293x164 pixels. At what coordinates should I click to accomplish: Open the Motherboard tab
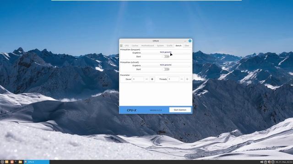[x=147, y=46]
